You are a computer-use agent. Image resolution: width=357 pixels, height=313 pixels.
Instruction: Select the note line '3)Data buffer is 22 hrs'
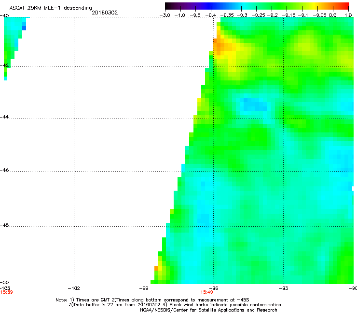[175, 305]
